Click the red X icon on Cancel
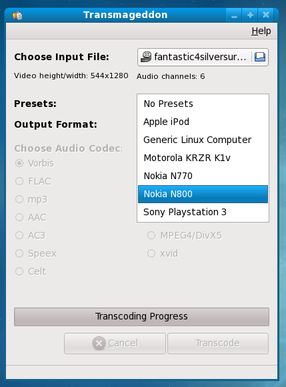Screen dimensions: 286x387 pyautogui.click(x=99, y=343)
